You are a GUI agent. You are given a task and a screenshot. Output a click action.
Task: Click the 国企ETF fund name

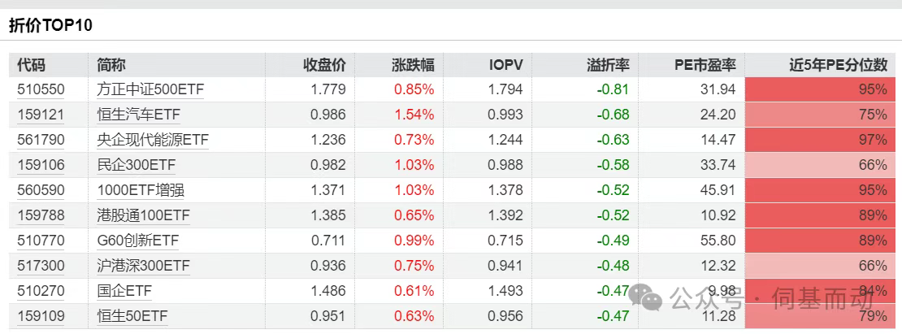pyautogui.click(x=124, y=291)
